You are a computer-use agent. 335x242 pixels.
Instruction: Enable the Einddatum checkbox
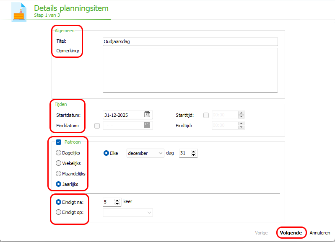pos(97,126)
